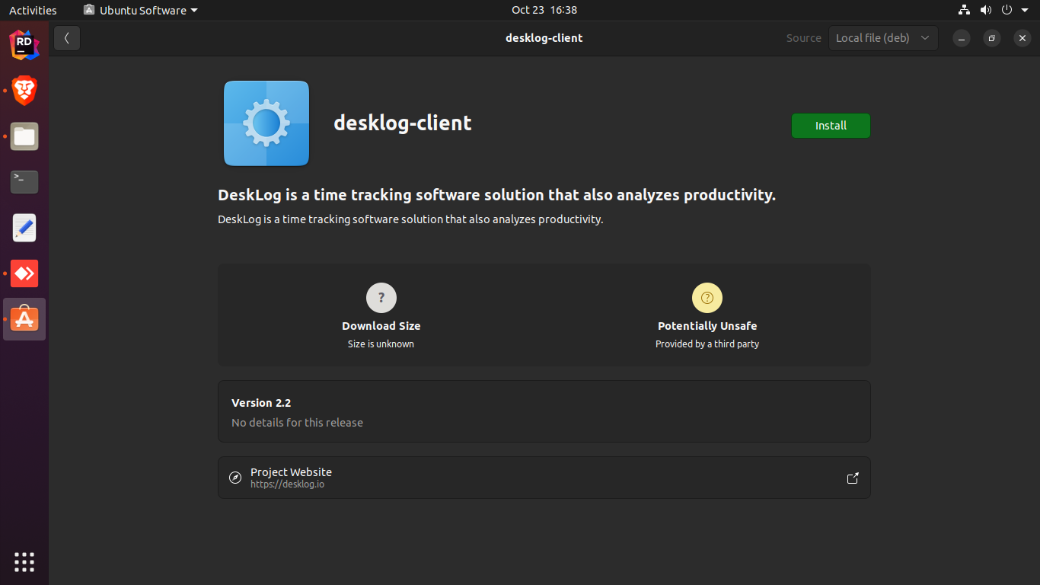This screenshot has width=1040, height=585.
Task: Click the desklog-client gear app icon
Action: tap(266, 123)
